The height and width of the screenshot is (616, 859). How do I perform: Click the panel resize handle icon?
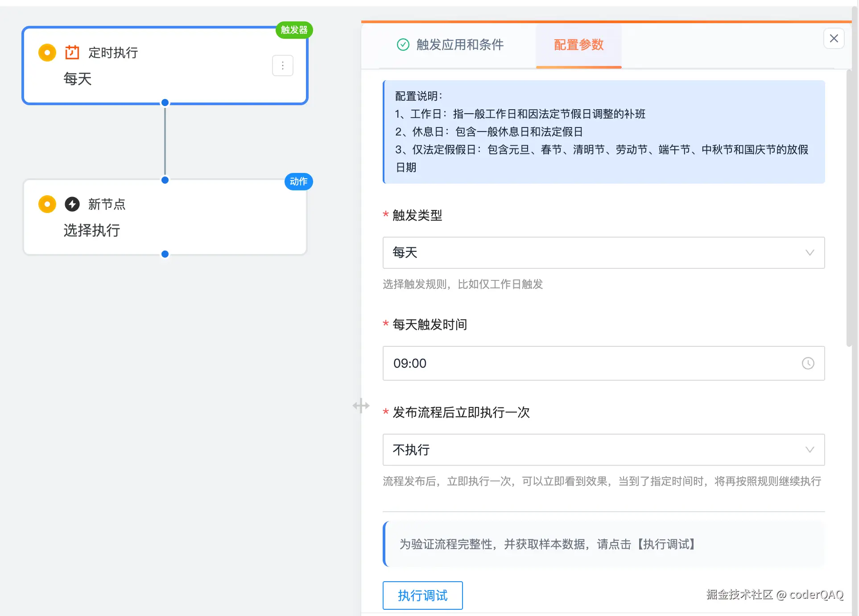pyautogui.click(x=361, y=406)
